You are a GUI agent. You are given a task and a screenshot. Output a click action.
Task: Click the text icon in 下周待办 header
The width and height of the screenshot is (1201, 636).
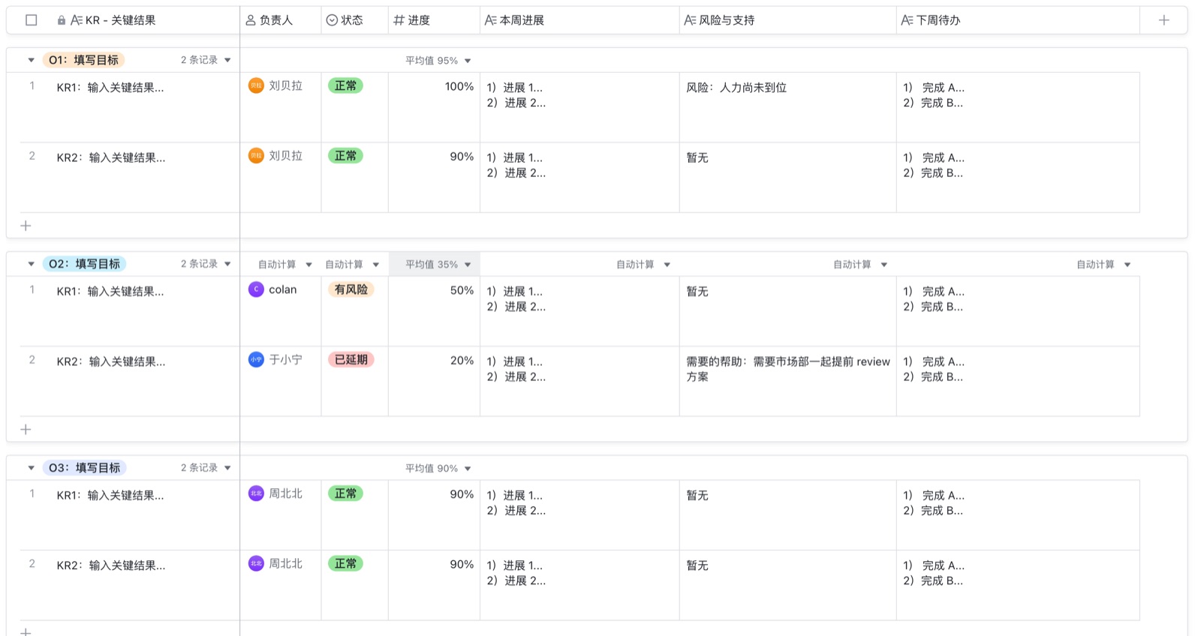(907, 20)
